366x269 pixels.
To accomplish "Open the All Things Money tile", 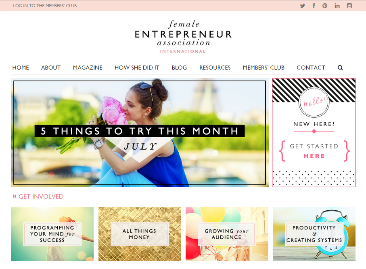I will (x=139, y=234).
